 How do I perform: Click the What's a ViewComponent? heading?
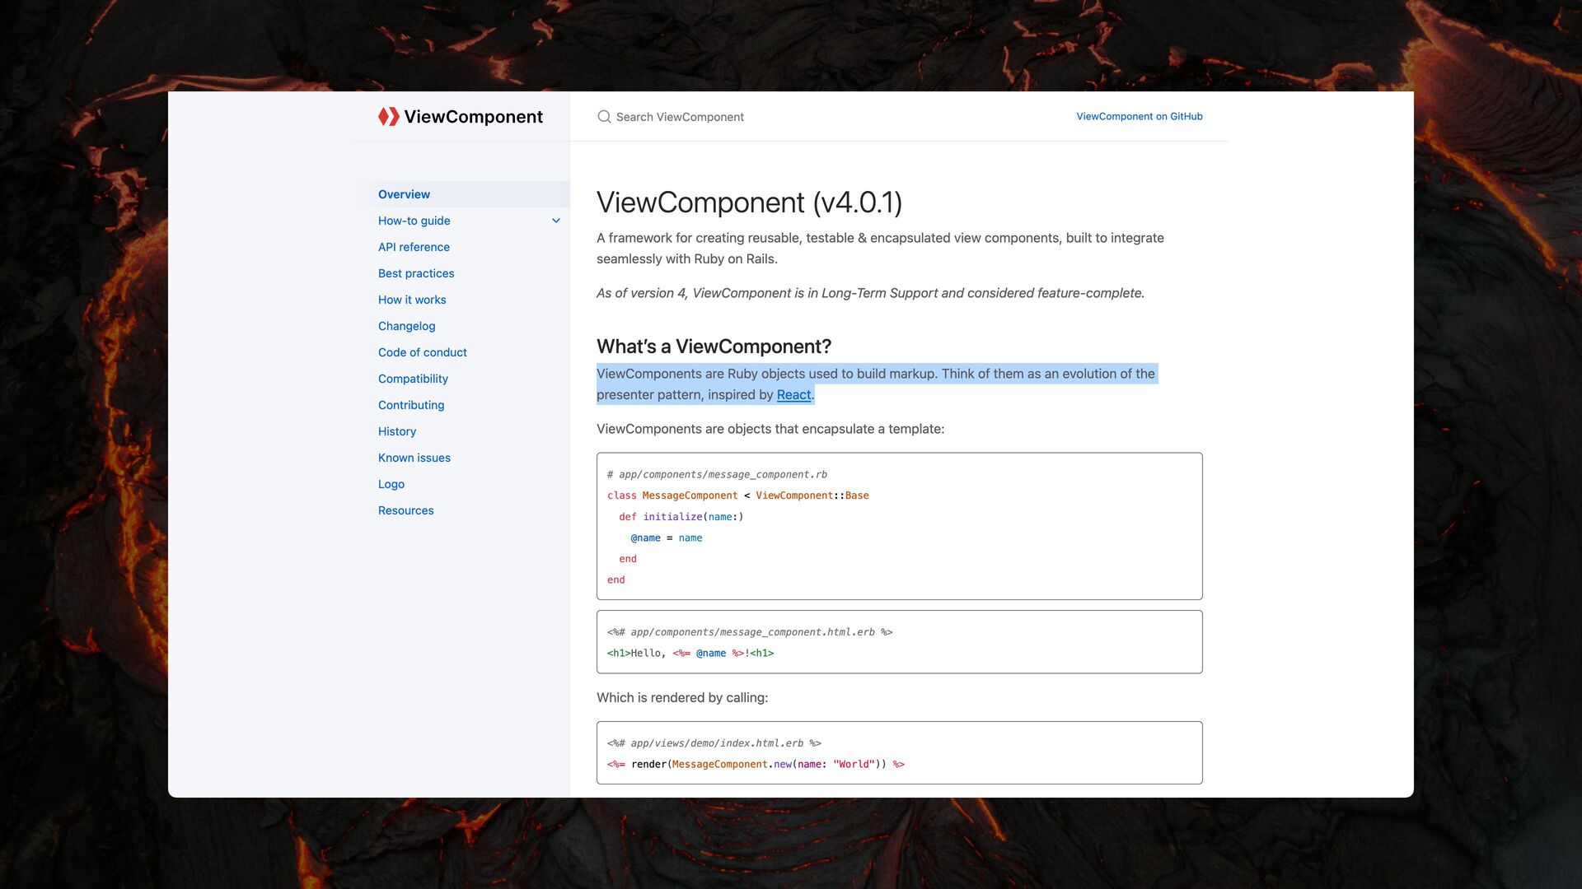pos(714,347)
